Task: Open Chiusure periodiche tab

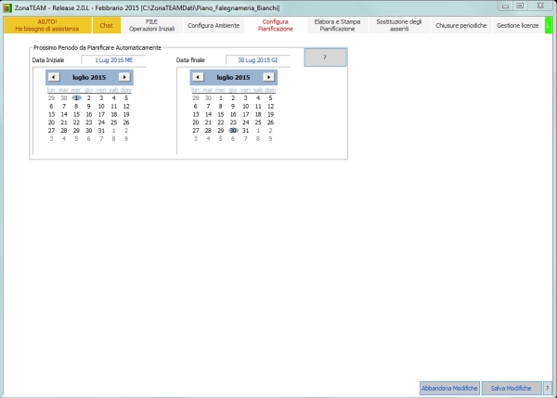Action: coord(460,25)
